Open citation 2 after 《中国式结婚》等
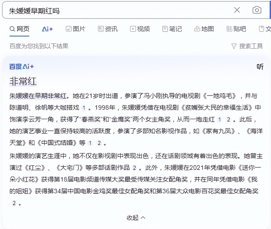This screenshot has width=271, height=229. [x=99, y=143]
